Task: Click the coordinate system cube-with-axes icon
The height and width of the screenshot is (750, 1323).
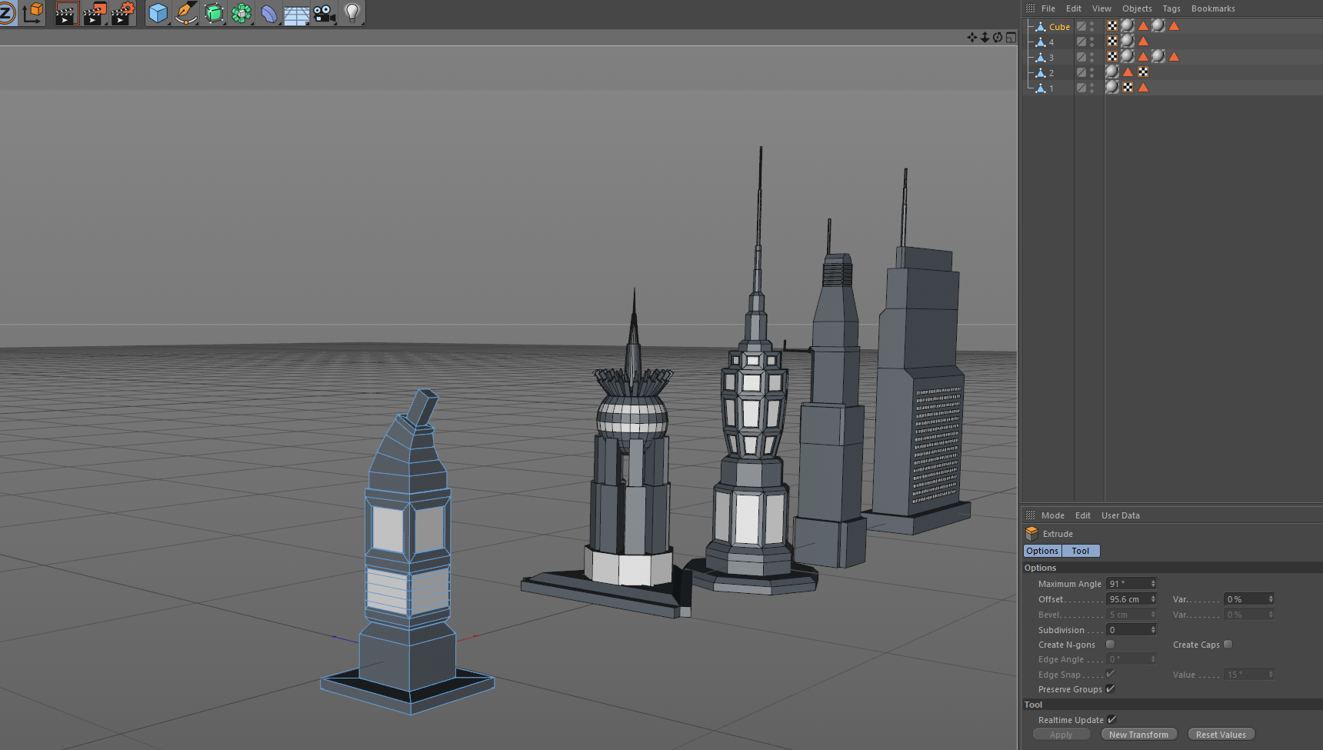Action: (33, 13)
